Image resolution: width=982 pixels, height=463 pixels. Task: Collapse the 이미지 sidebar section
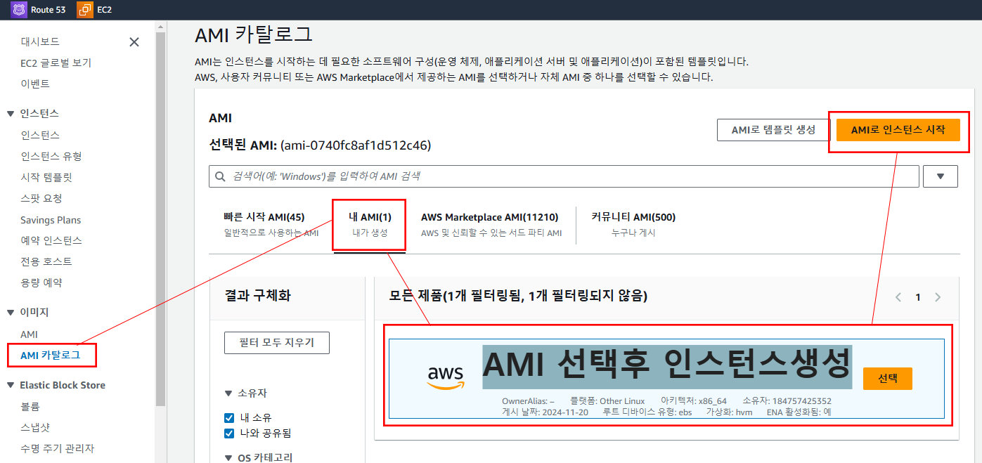point(10,312)
